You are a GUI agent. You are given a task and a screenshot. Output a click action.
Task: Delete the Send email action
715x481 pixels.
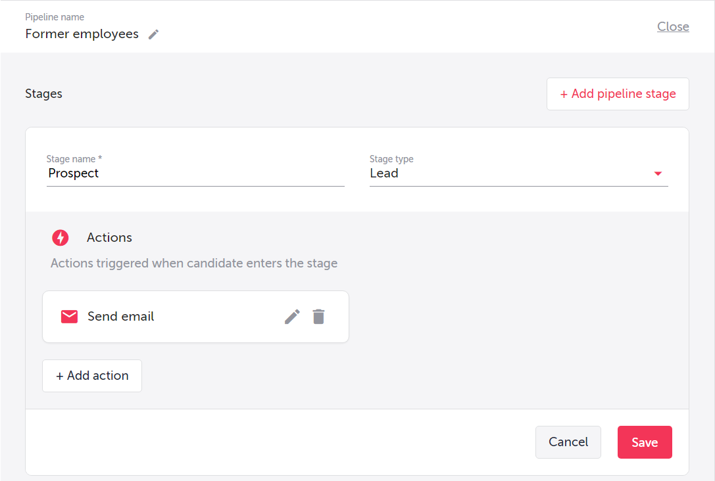pyautogui.click(x=318, y=317)
